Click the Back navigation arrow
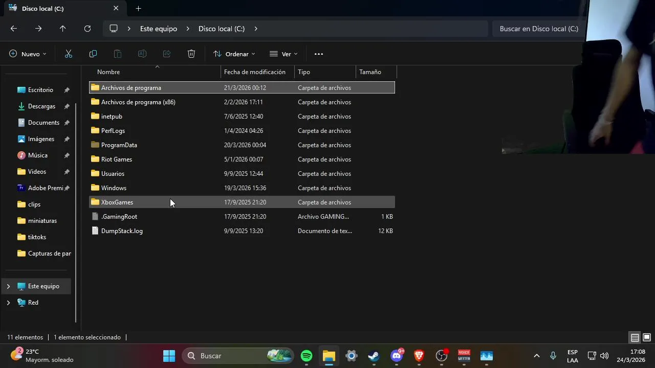Screen dimensions: 655x368 (x=14, y=29)
